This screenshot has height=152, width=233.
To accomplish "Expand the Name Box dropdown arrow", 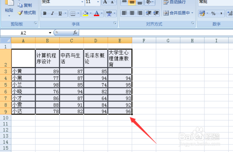I will click(50, 33).
